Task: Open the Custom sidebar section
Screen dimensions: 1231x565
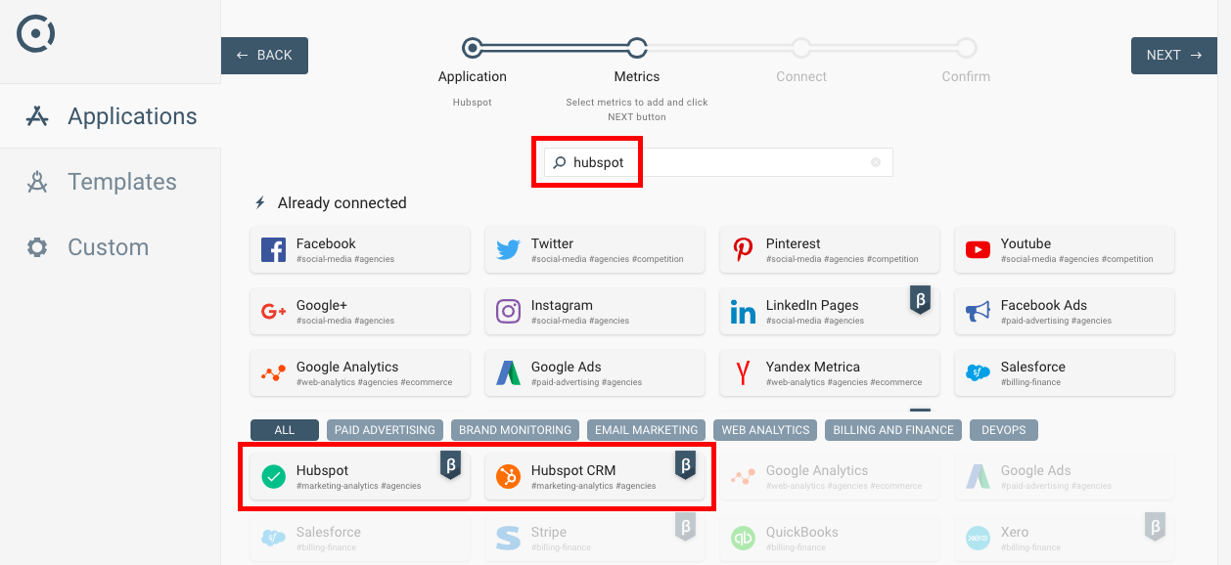Action: tap(111, 247)
